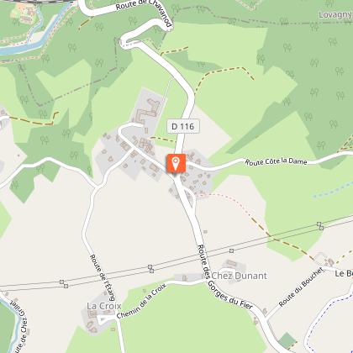Select the D 116 road shield
The image size is (353, 353).
183,126
